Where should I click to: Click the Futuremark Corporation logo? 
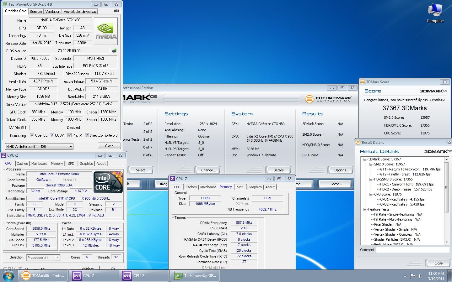[x=329, y=99]
